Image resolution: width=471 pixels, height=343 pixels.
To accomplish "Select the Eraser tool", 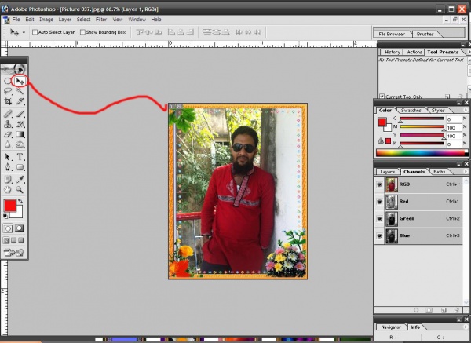I will (x=8, y=134).
